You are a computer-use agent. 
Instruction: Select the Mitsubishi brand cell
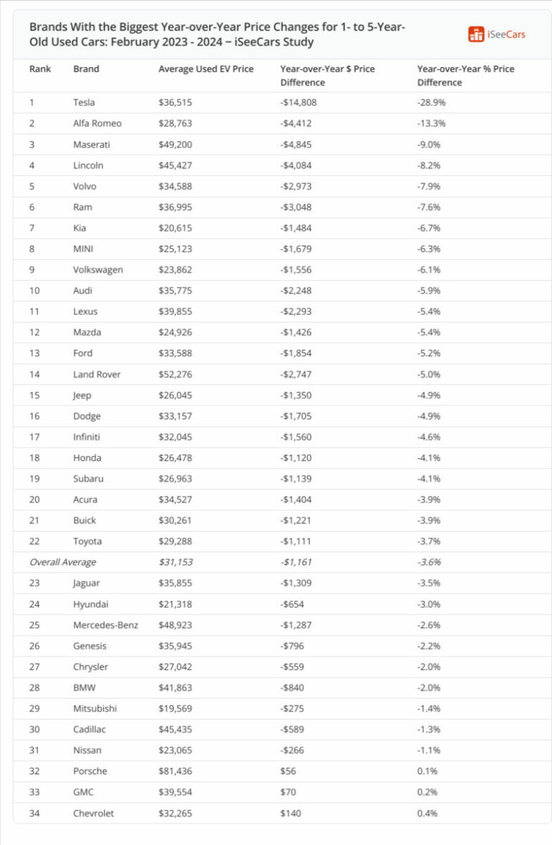[x=95, y=708]
